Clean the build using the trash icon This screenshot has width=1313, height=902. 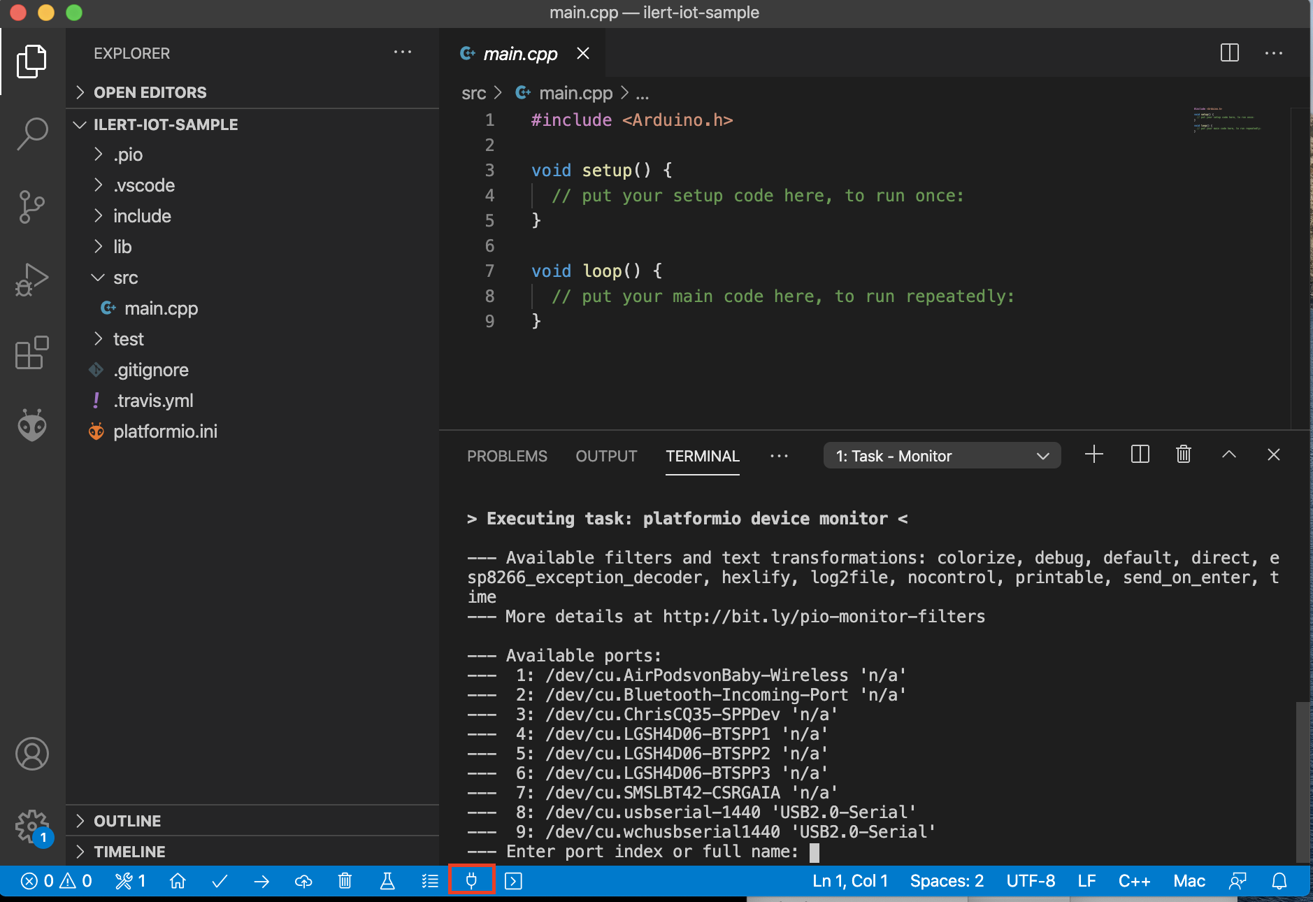click(x=345, y=881)
